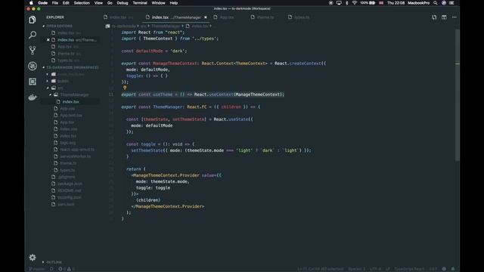Viewport: 484px width, 272px height.
Task: Open App.test.tsx in the file tree
Action: (x=71, y=116)
